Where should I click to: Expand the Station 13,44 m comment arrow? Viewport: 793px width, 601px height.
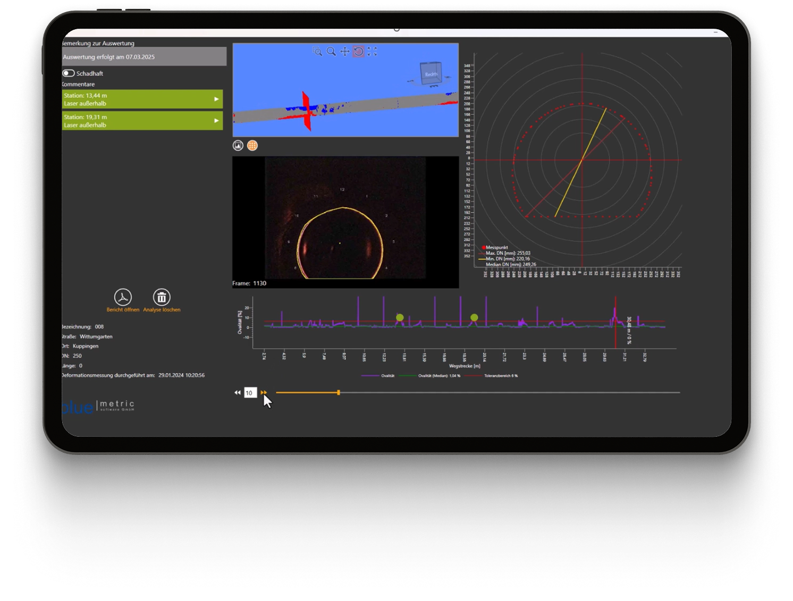click(216, 99)
